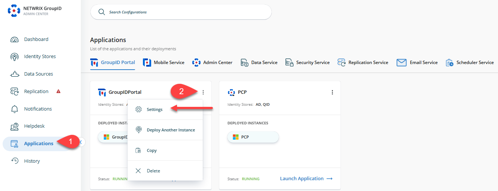The height and width of the screenshot is (191, 498).
Task: Go to Identity Stores
Action: (40, 57)
